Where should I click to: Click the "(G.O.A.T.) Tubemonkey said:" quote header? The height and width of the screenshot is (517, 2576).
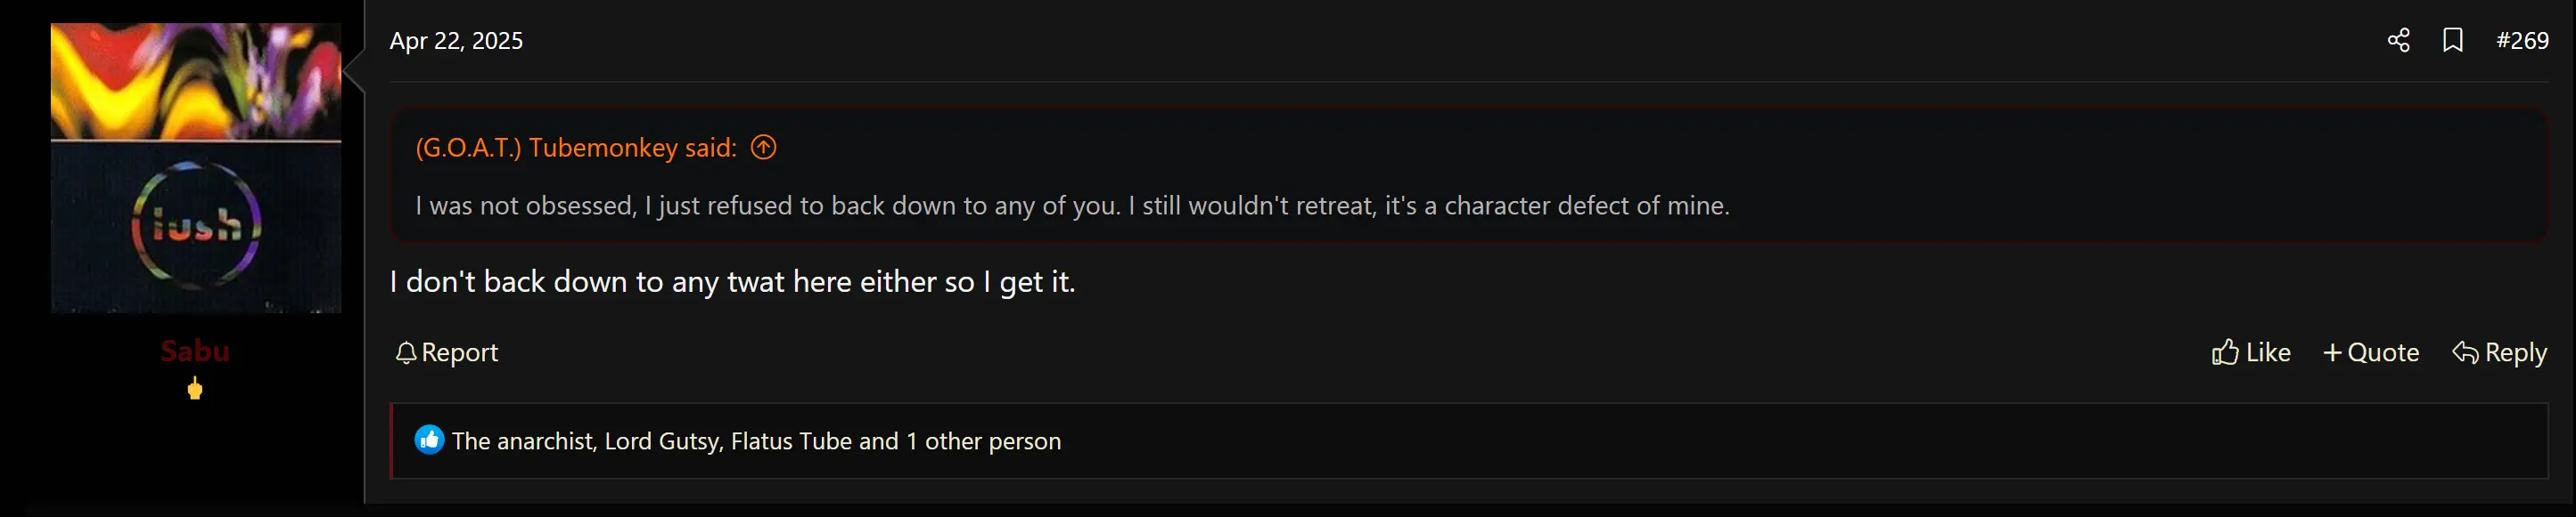(x=576, y=148)
